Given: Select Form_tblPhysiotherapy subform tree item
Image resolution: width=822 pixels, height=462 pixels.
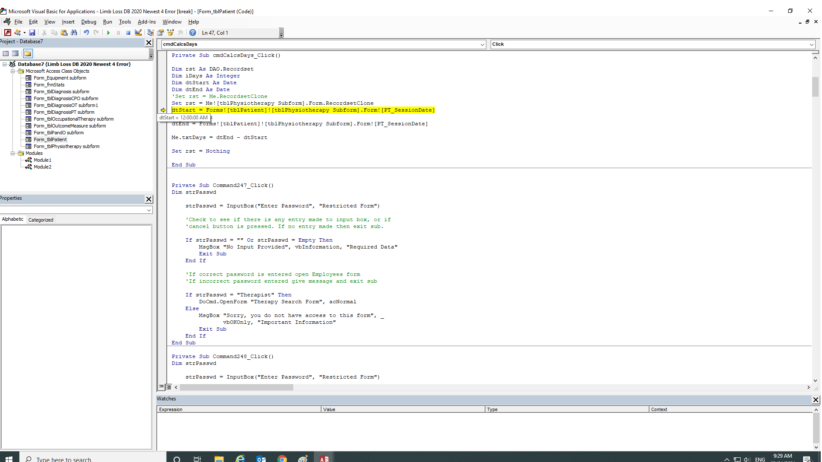Looking at the screenshot, I should [66, 146].
